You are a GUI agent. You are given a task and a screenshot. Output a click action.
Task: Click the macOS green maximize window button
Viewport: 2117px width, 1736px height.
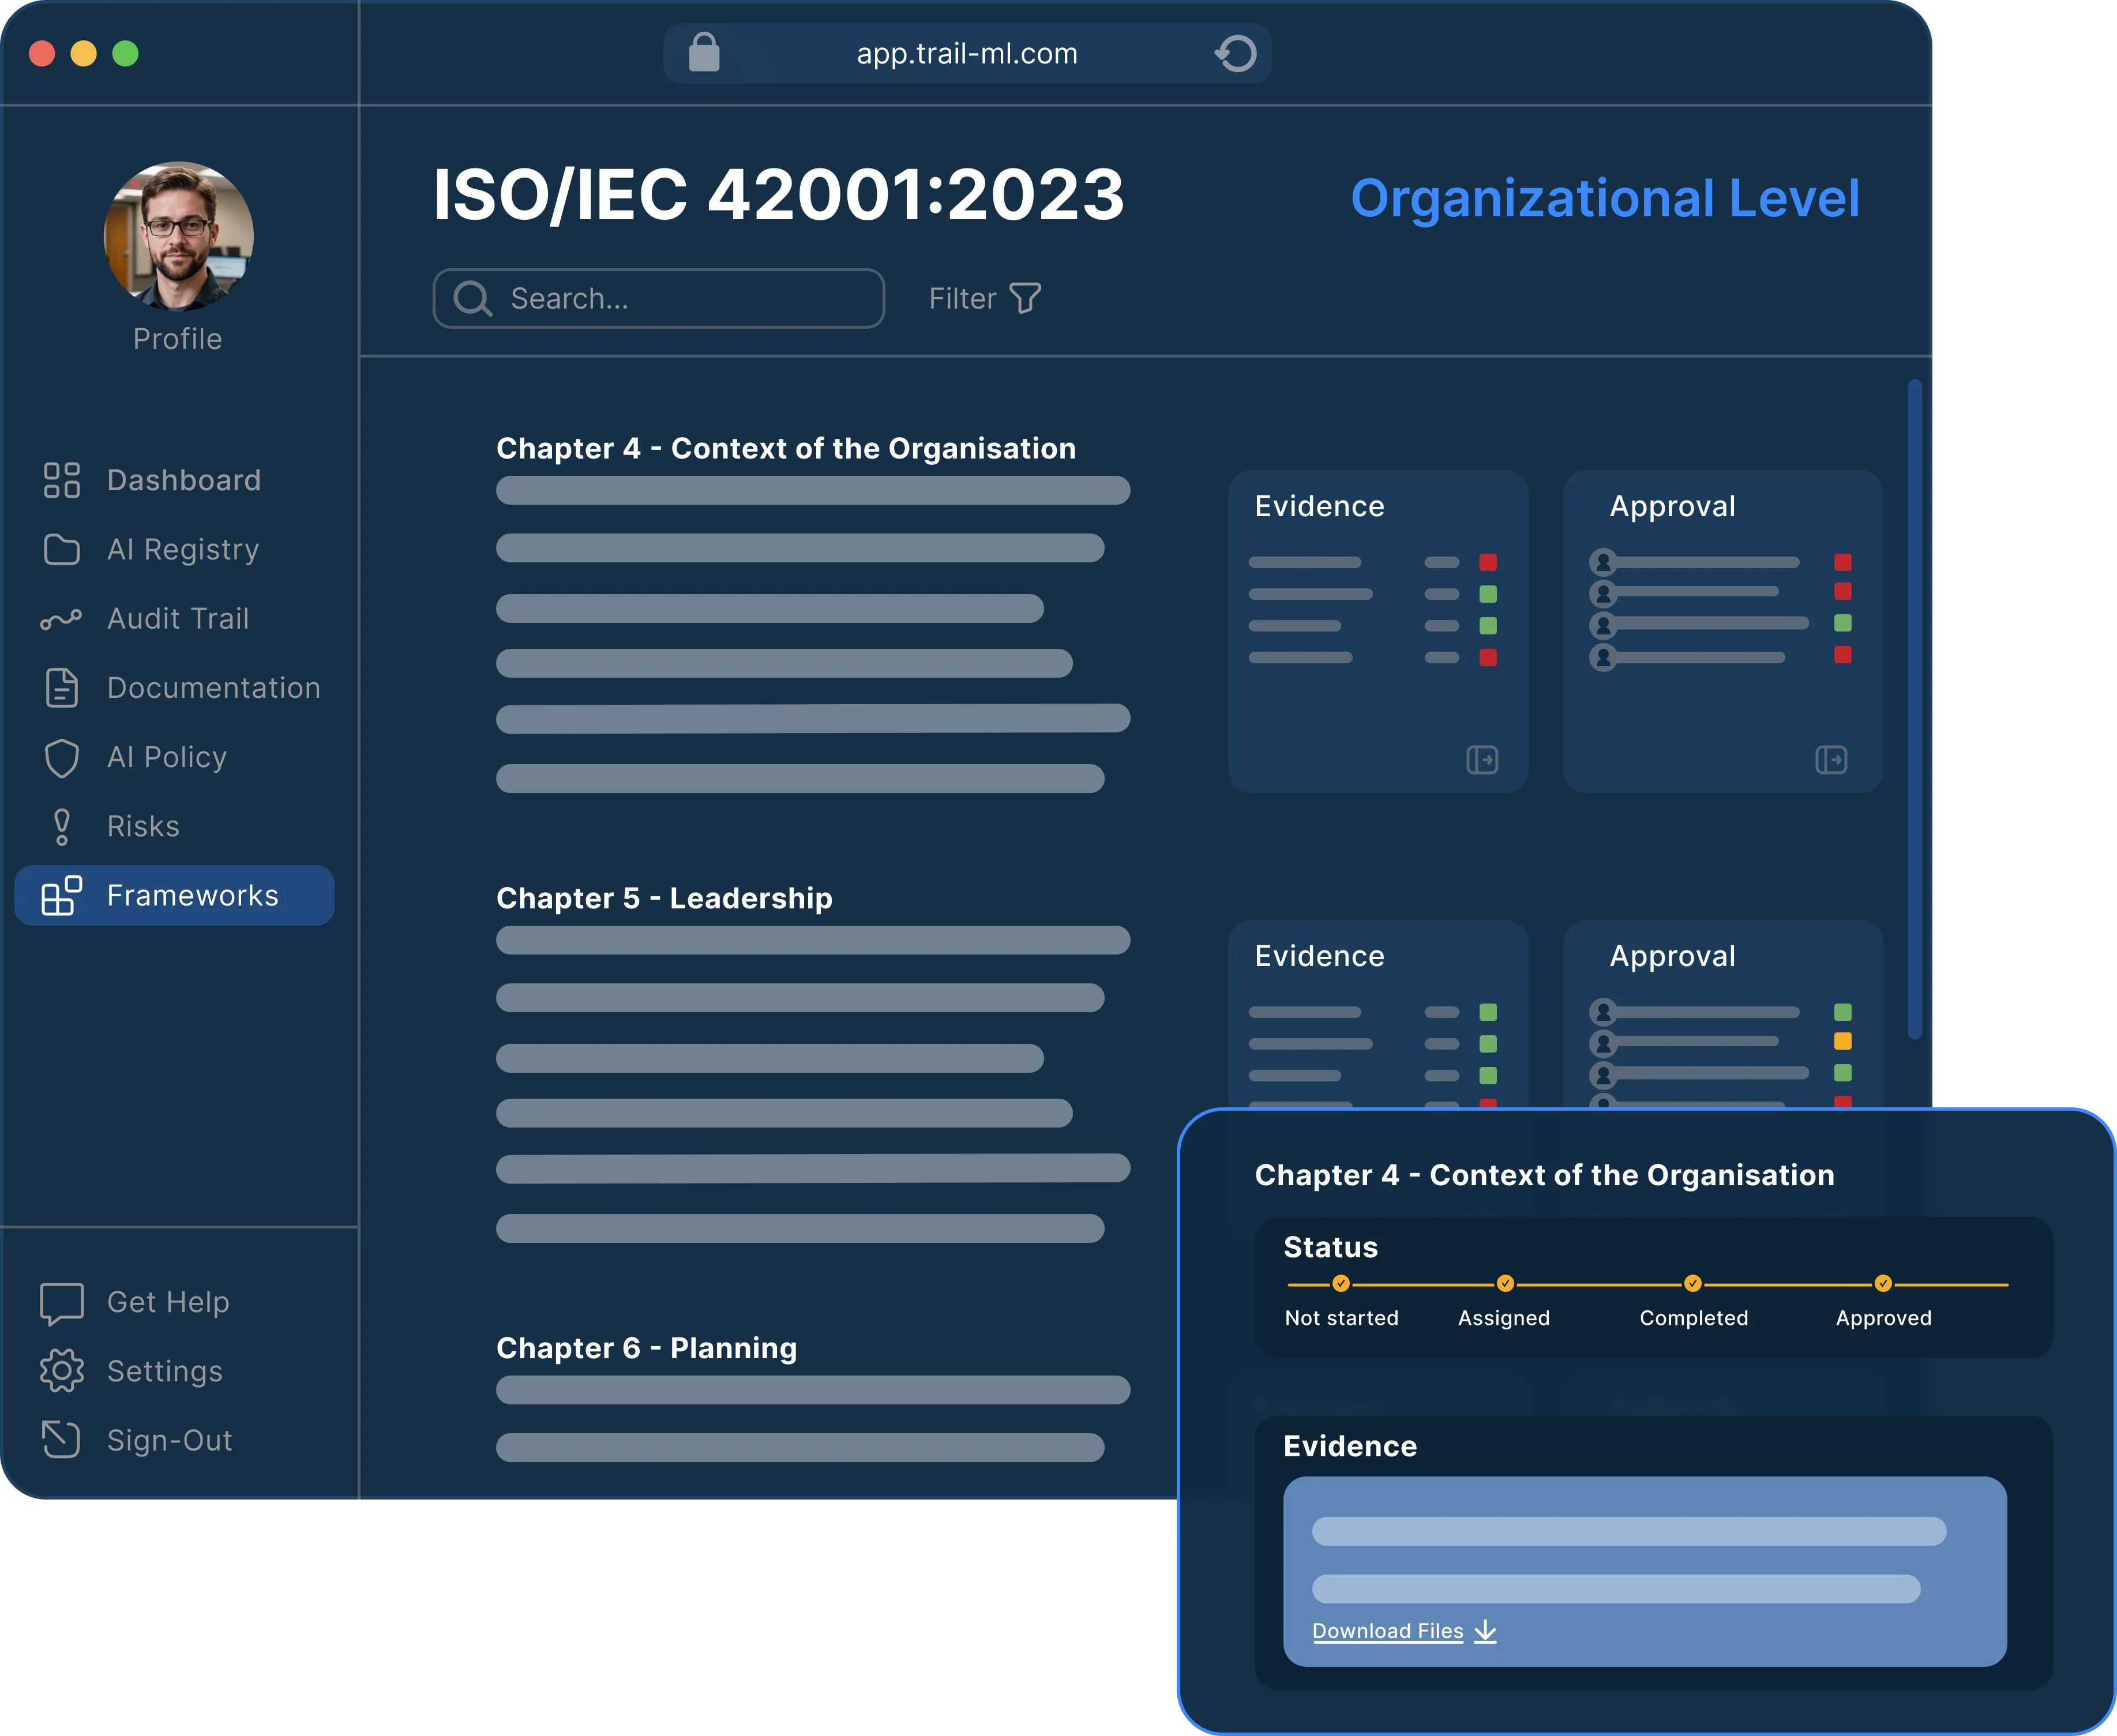point(125,53)
